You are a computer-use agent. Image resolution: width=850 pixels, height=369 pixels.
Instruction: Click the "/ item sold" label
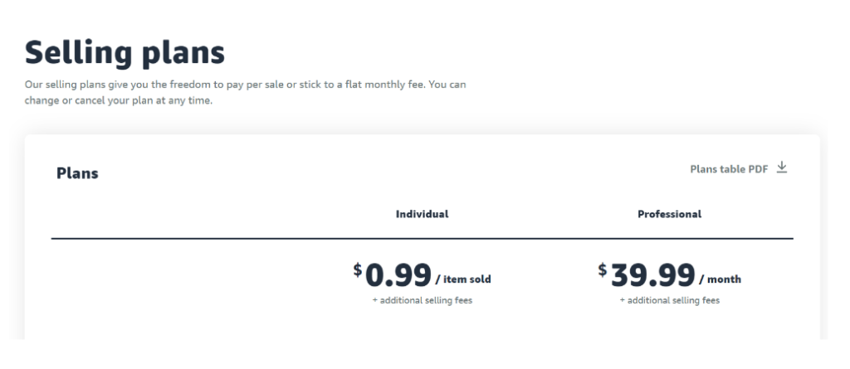click(463, 279)
